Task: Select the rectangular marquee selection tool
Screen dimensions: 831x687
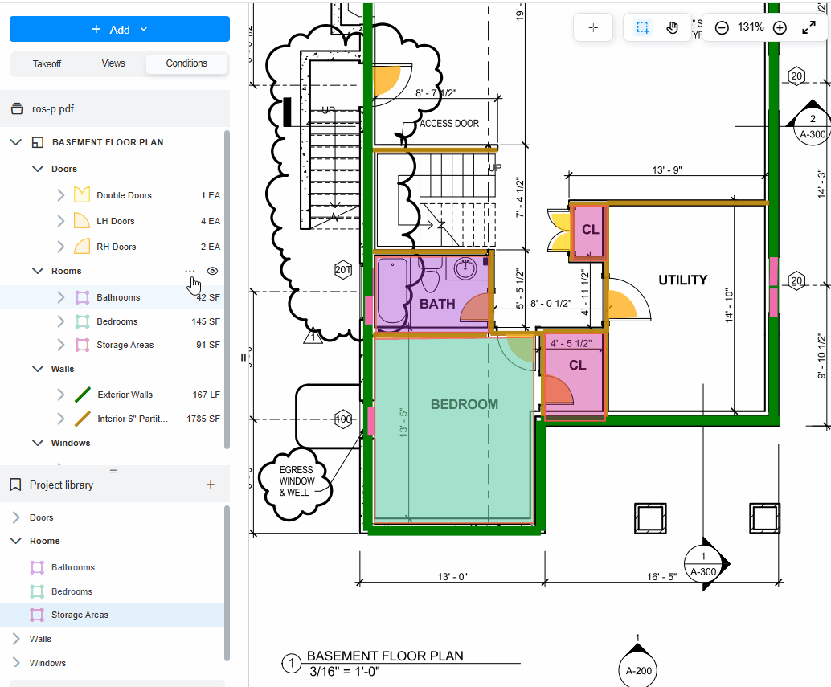Action: [642, 27]
